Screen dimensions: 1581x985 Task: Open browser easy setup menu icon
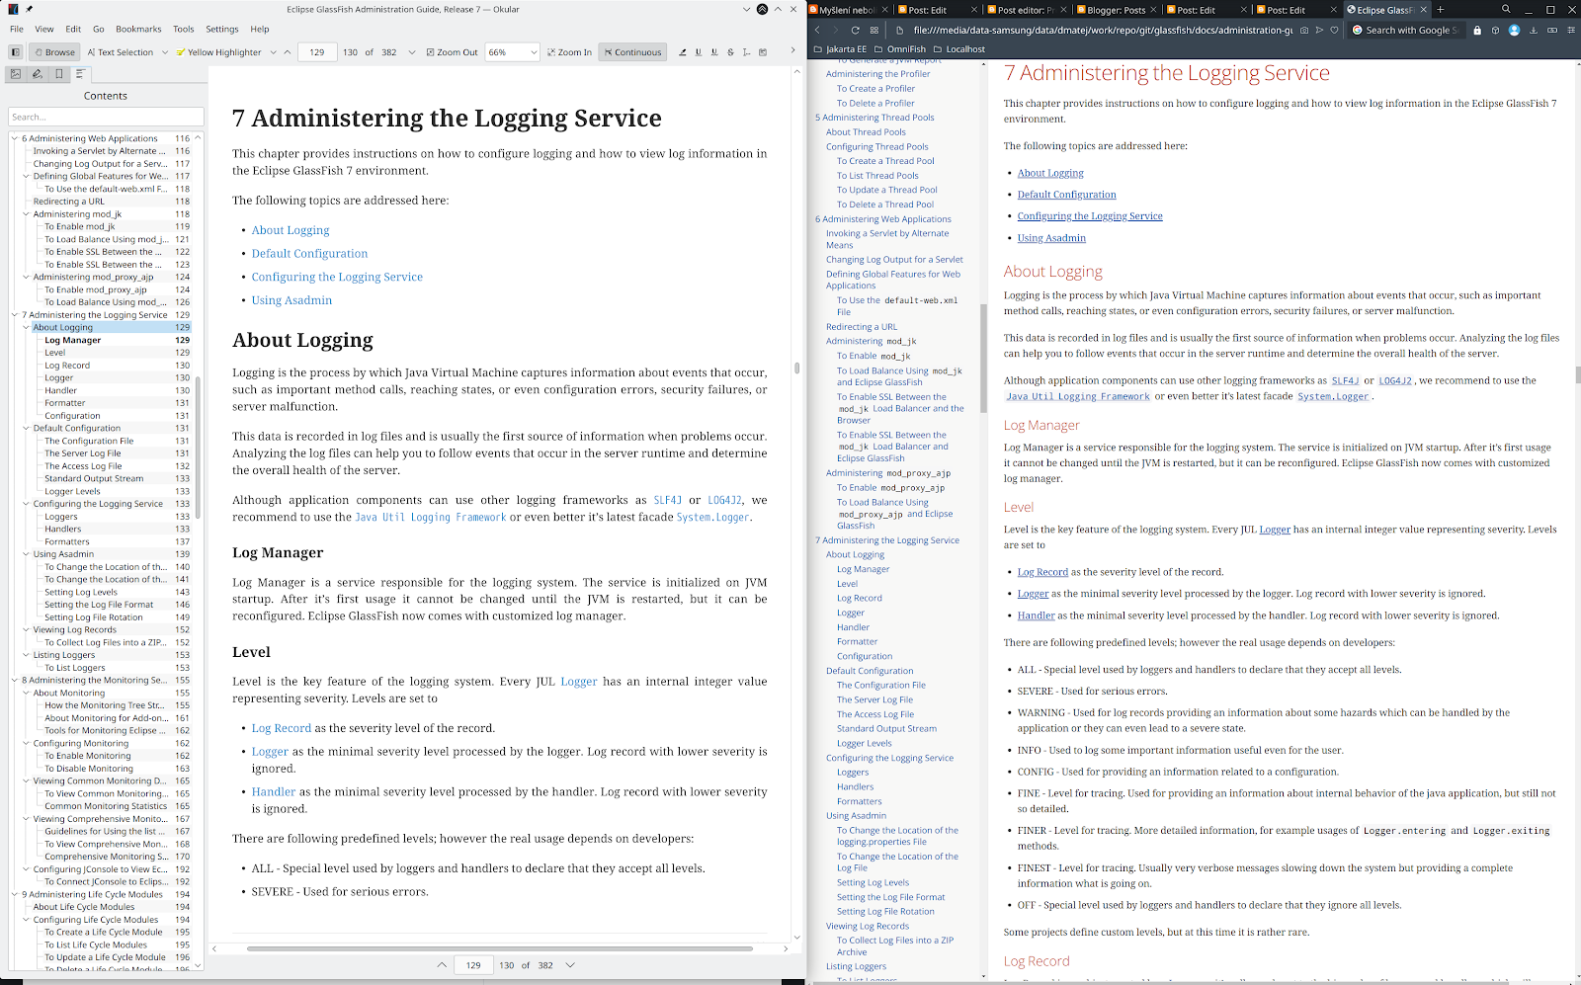[1569, 31]
